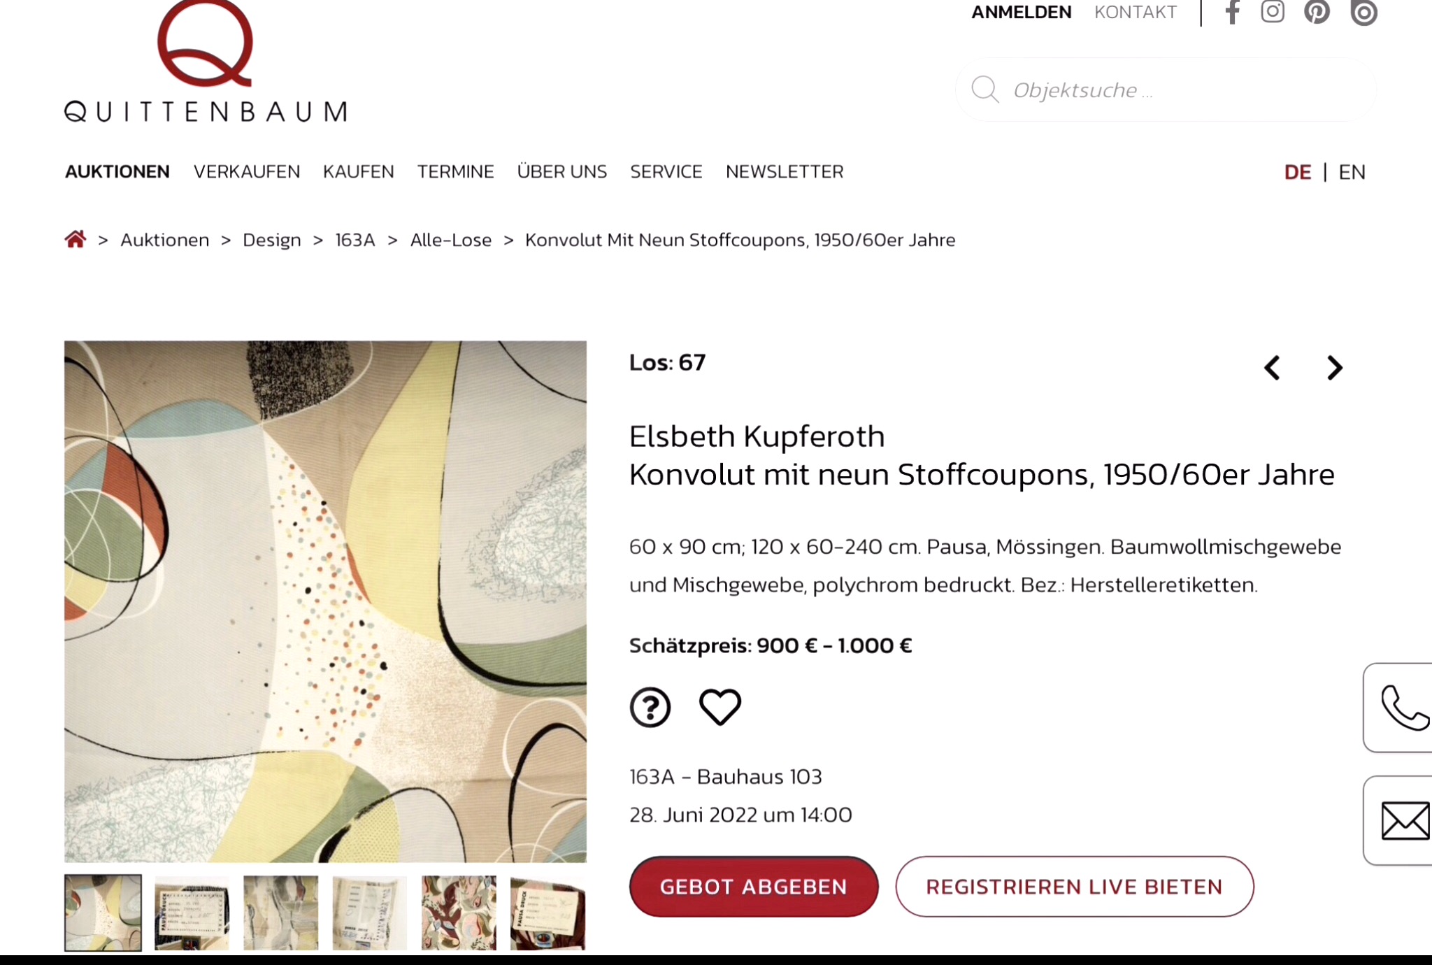Open the ÜBER UNS menu item
Screen dimensions: 1432x965
[562, 171]
